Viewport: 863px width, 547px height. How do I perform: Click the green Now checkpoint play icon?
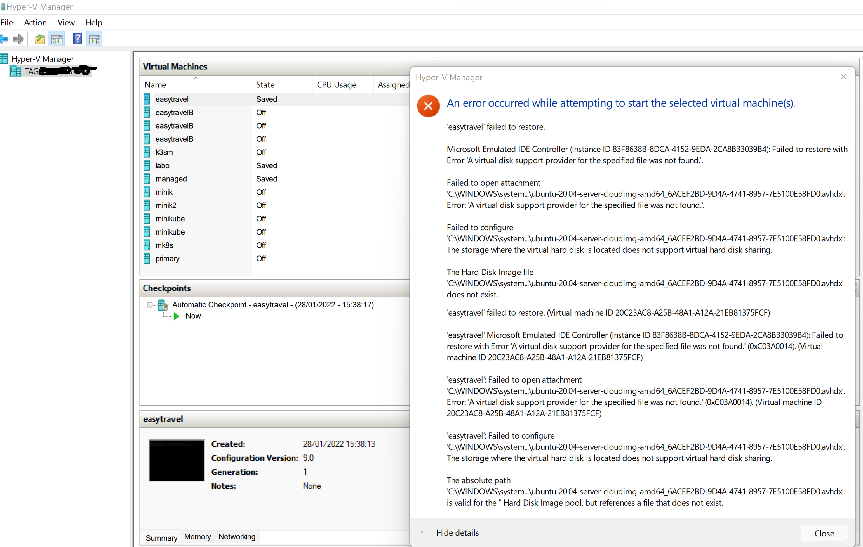pyautogui.click(x=176, y=316)
